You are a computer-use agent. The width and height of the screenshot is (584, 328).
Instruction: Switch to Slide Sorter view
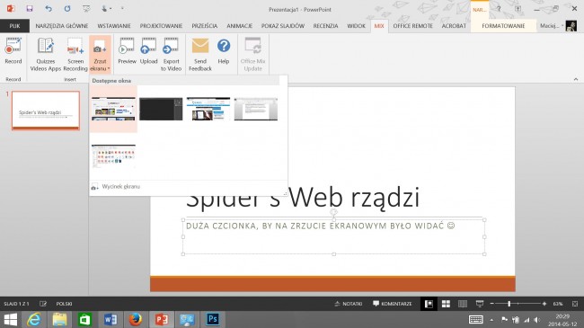tap(446, 304)
